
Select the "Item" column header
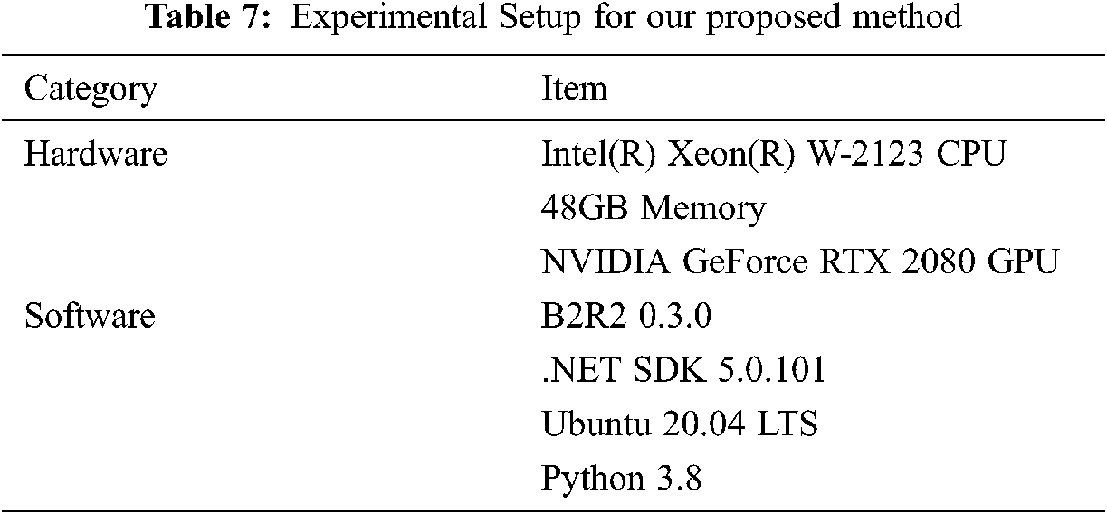(574, 90)
